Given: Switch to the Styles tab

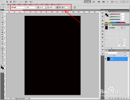Looking at the screenshot, I should click(x=113, y=11).
